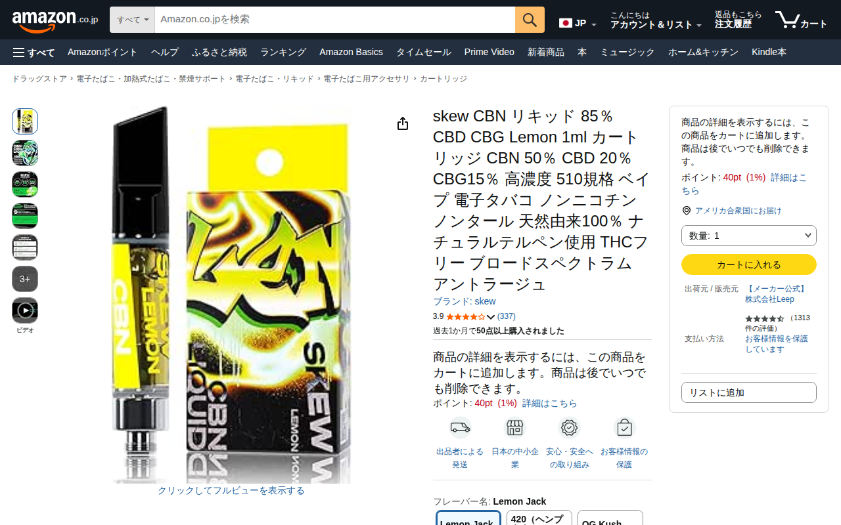This screenshot has width=841, height=525.
Task: Click the Amazon.co.jp logo
Action: [55, 20]
